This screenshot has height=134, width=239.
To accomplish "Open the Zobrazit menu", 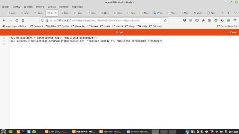I will point(28,7).
